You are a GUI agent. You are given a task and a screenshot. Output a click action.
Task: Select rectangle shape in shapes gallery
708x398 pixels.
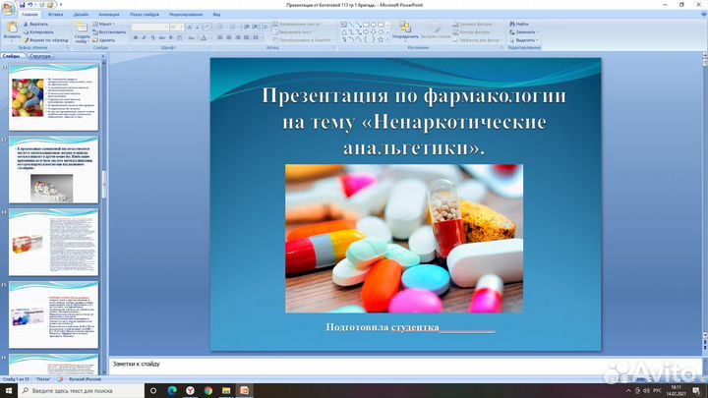click(x=366, y=25)
